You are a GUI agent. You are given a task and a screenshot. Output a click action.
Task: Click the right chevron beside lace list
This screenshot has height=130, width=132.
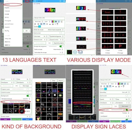coord(97,101)
